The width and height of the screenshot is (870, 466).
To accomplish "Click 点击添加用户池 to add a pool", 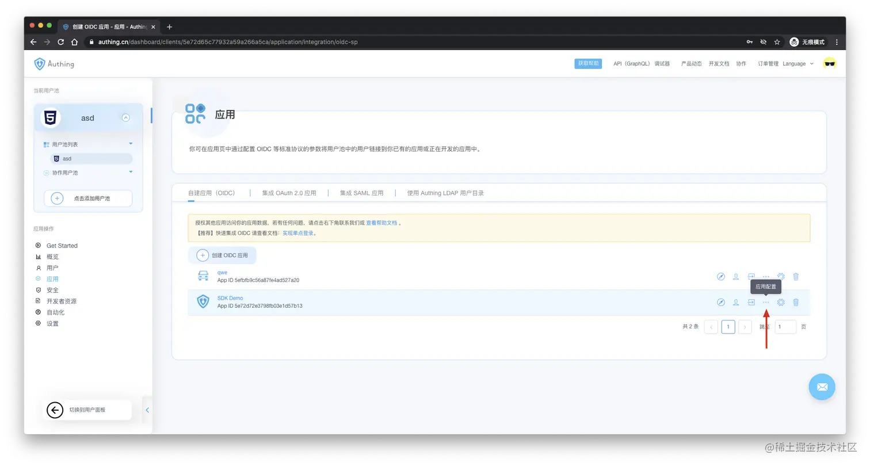I will coord(88,198).
